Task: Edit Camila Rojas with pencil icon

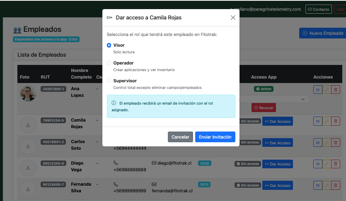Action: 327,121
